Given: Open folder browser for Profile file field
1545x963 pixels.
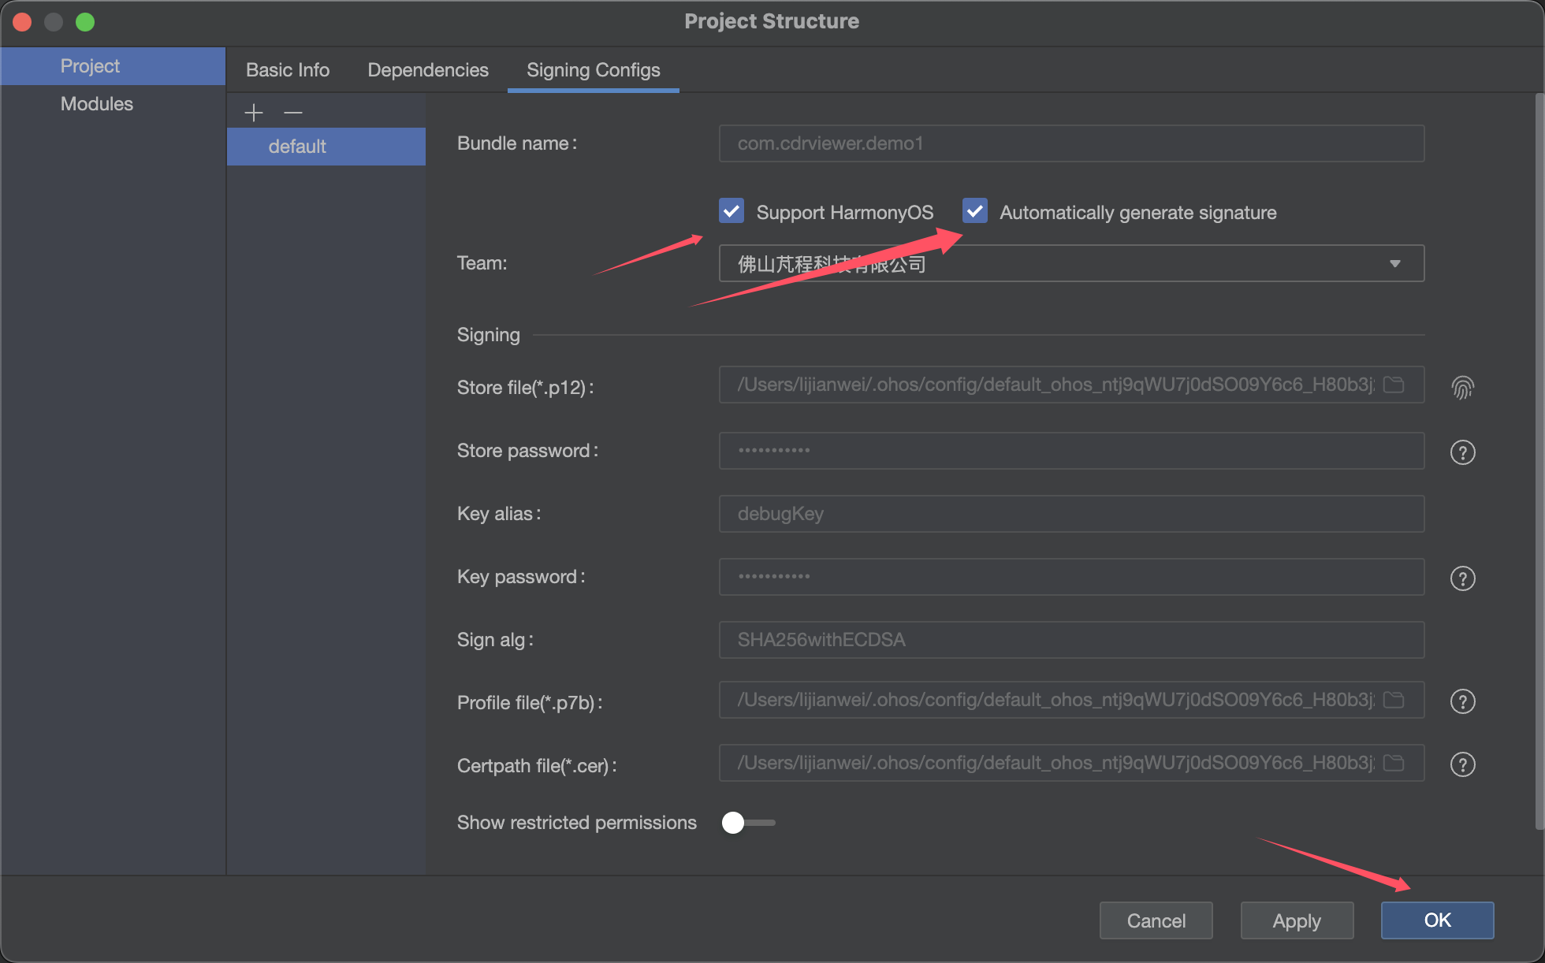Looking at the screenshot, I should click(x=1394, y=700).
